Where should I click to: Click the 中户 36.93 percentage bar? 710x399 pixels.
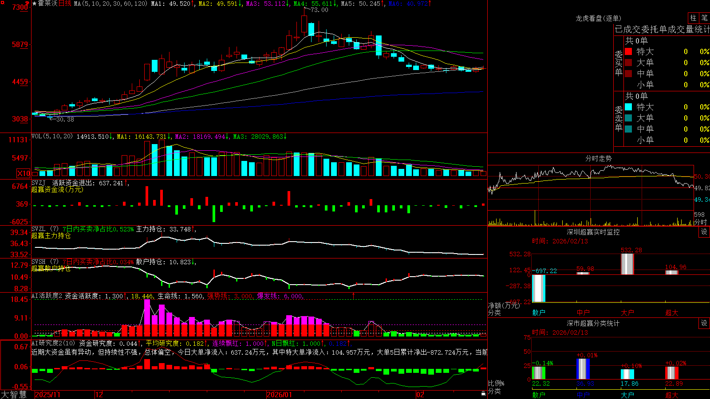(x=583, y=369)
